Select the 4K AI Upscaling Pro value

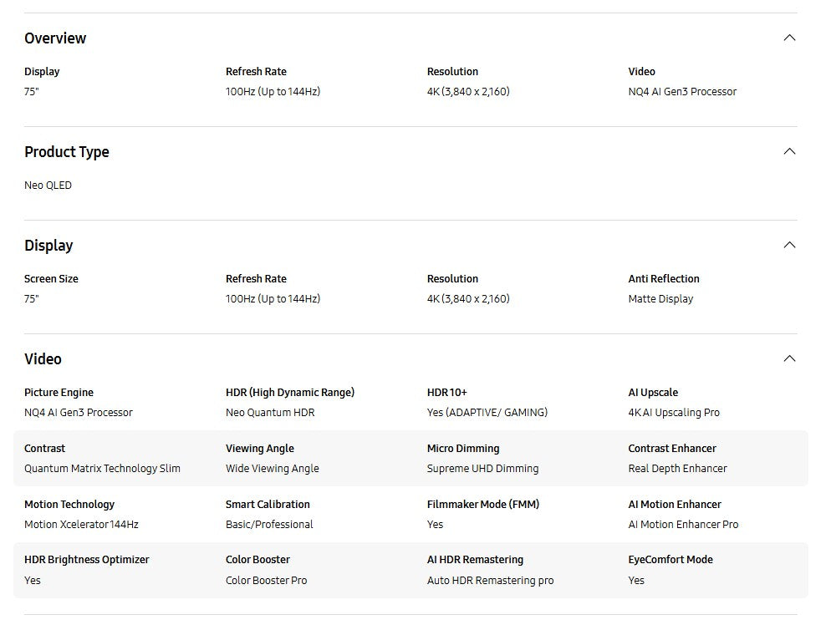pyautogui.click(x=674, y=413)
